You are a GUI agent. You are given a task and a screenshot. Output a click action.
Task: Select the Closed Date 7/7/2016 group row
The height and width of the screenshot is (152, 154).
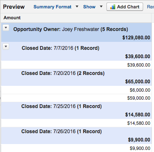click(76, 52)
